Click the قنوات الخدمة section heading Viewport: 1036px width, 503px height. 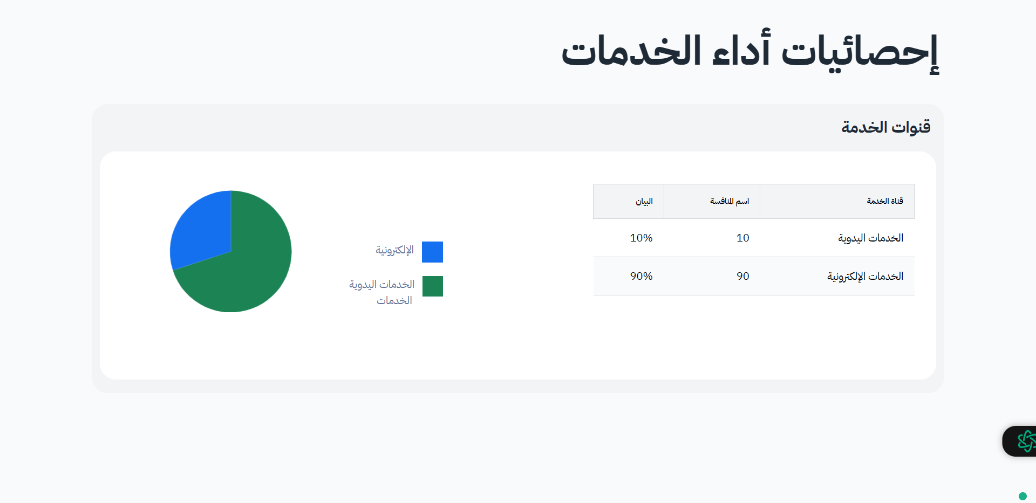885,127
